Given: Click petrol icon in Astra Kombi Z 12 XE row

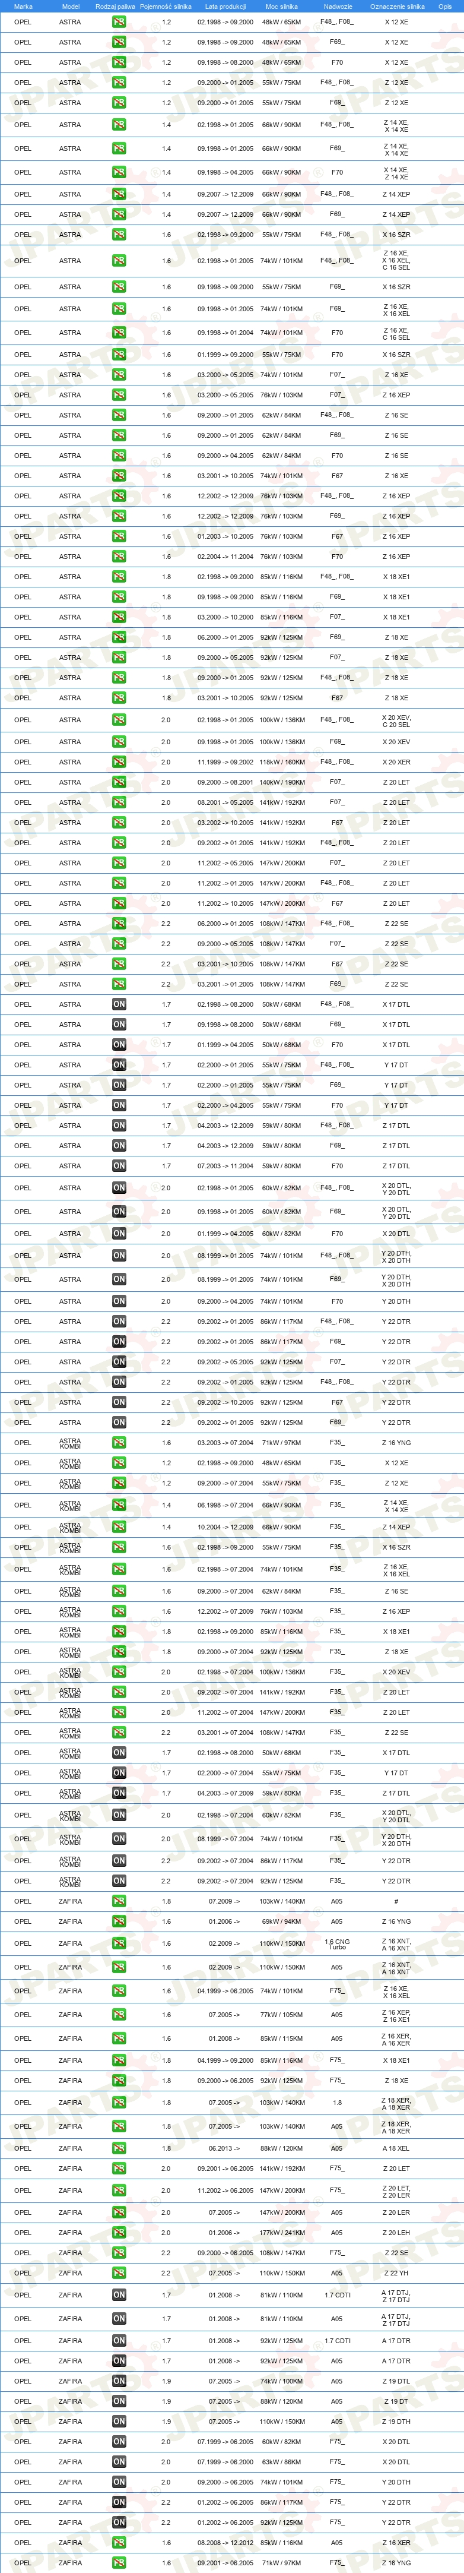Looking at the screenshot, I should (119, 1483).
